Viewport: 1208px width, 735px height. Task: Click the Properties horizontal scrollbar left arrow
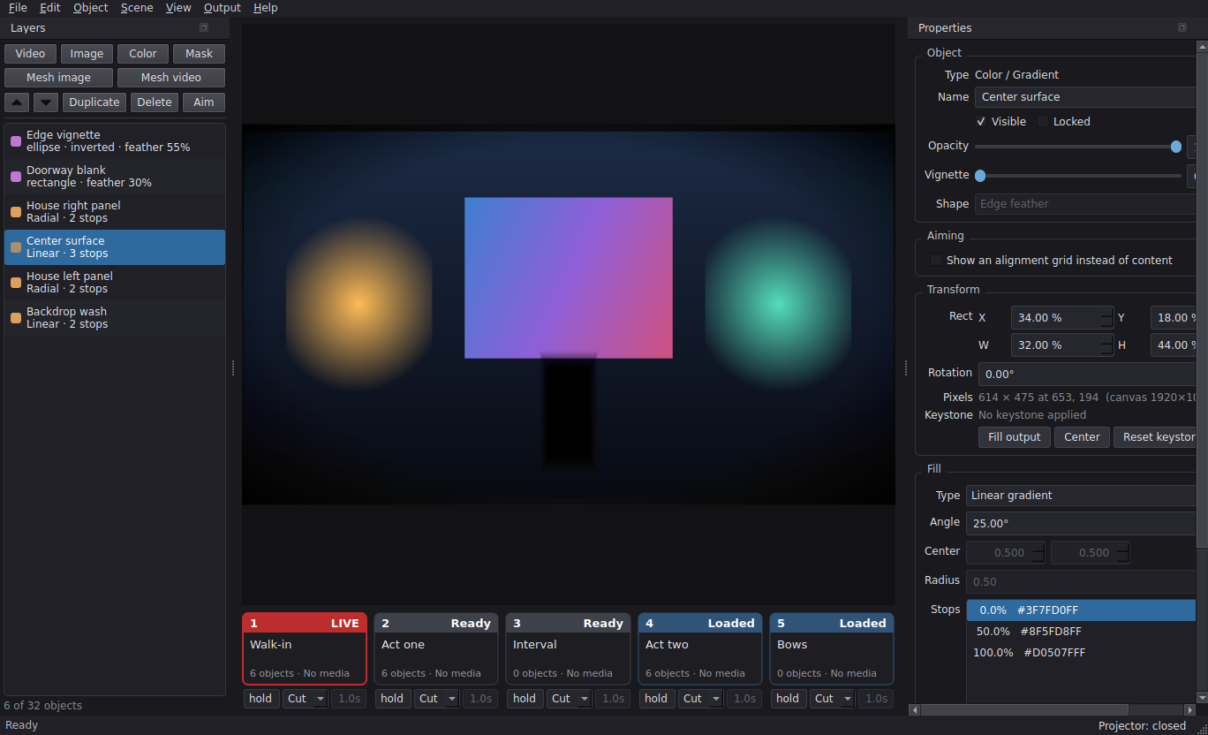pos(915,709)
